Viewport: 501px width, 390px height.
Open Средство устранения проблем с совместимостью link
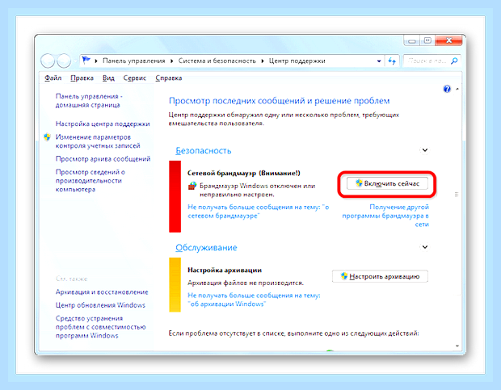(x=101, y=327)
